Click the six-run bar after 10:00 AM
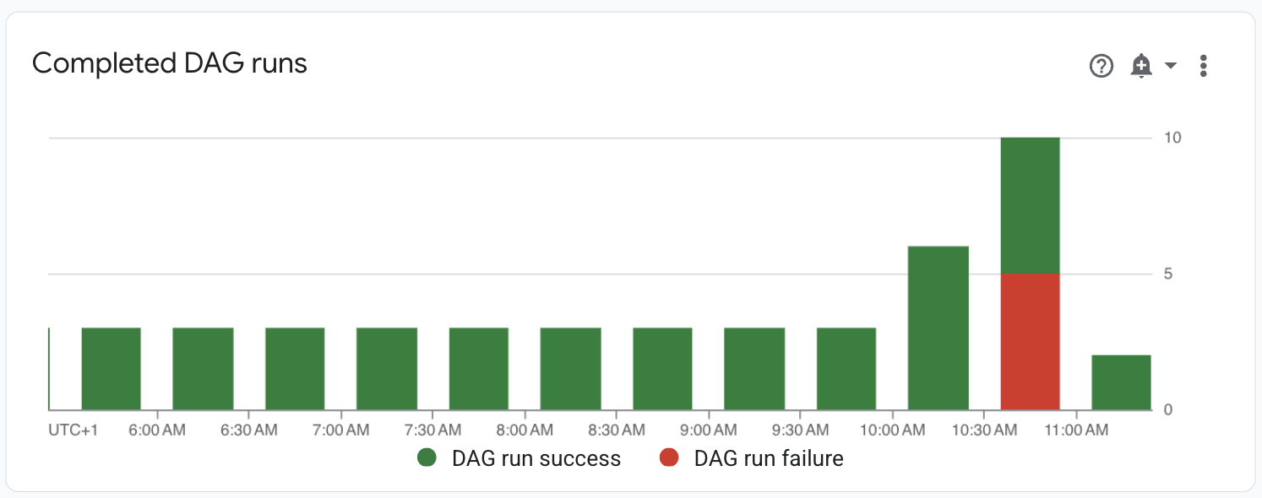 (x=938, y=327)
